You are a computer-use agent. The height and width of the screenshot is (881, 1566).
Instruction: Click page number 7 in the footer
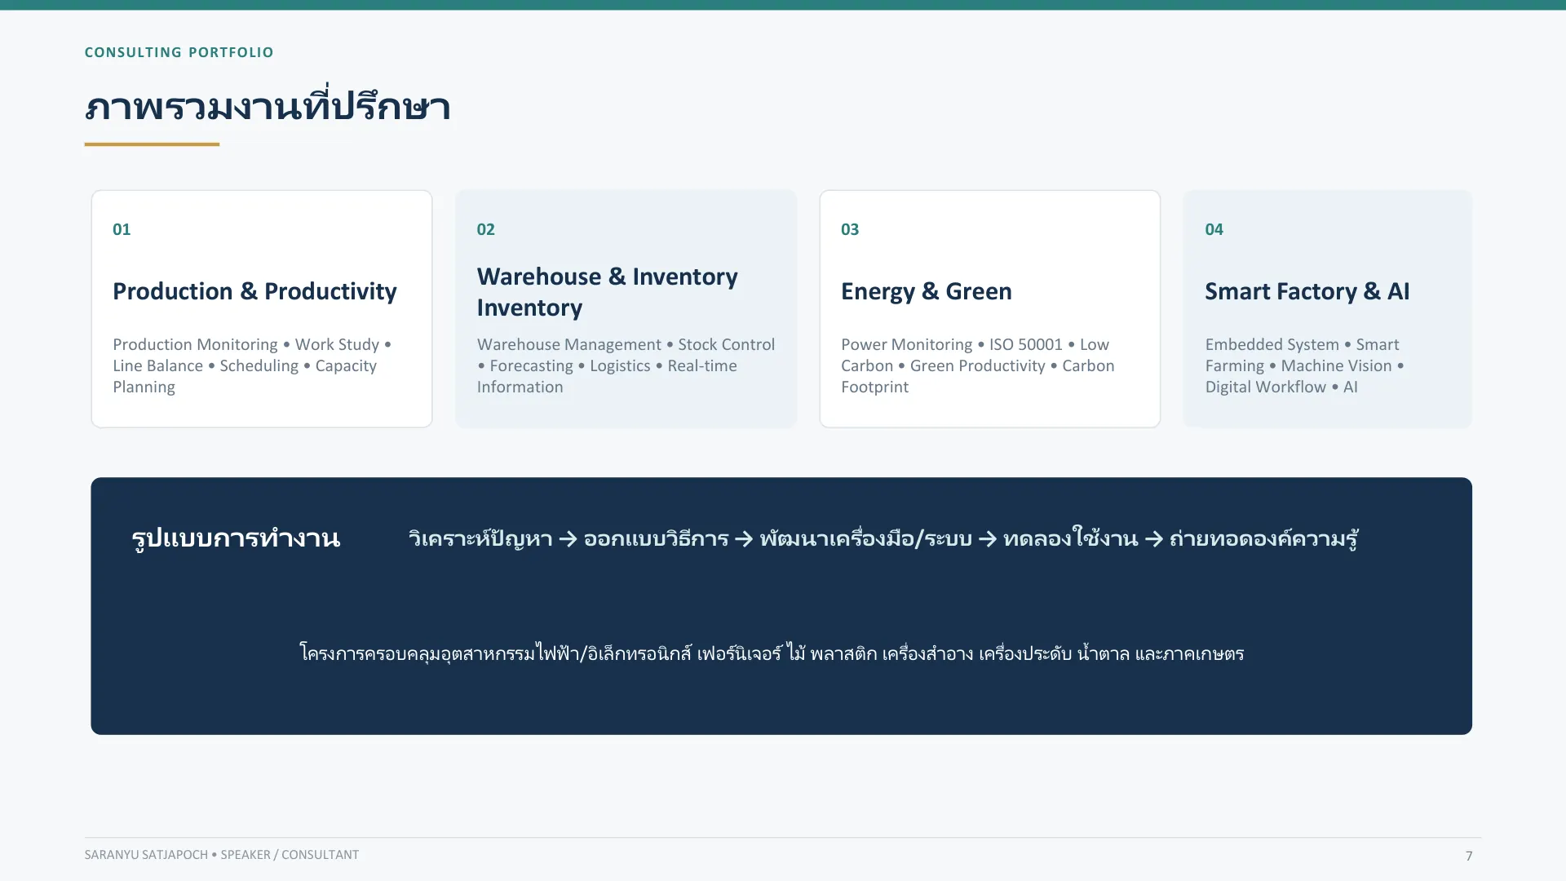click(1469, 856)
